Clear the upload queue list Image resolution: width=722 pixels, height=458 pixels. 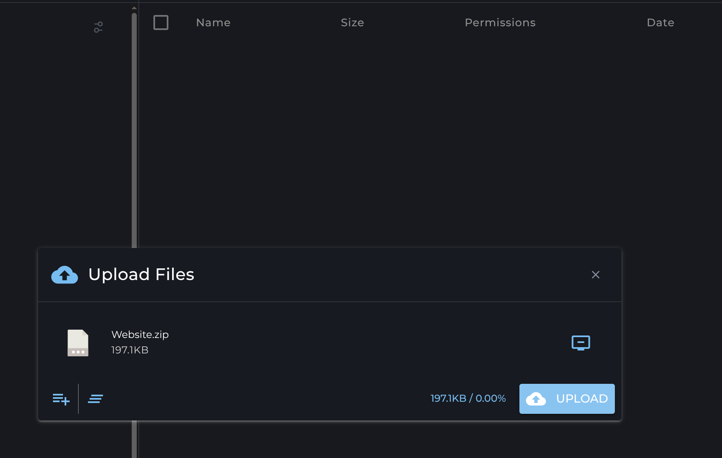95,399
